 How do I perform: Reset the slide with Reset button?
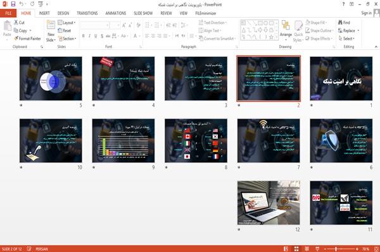[64, 30]
